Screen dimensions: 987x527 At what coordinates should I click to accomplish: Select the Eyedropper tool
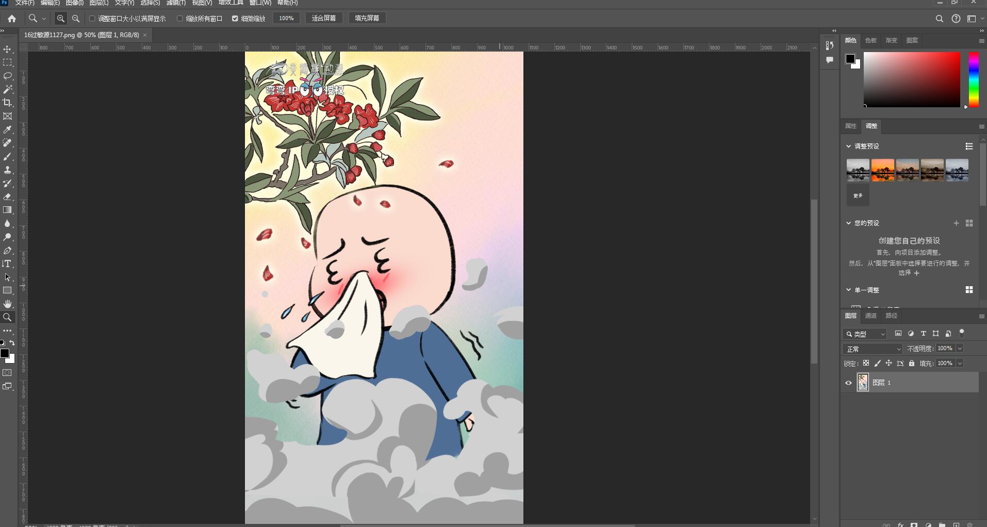coord(7,130)
